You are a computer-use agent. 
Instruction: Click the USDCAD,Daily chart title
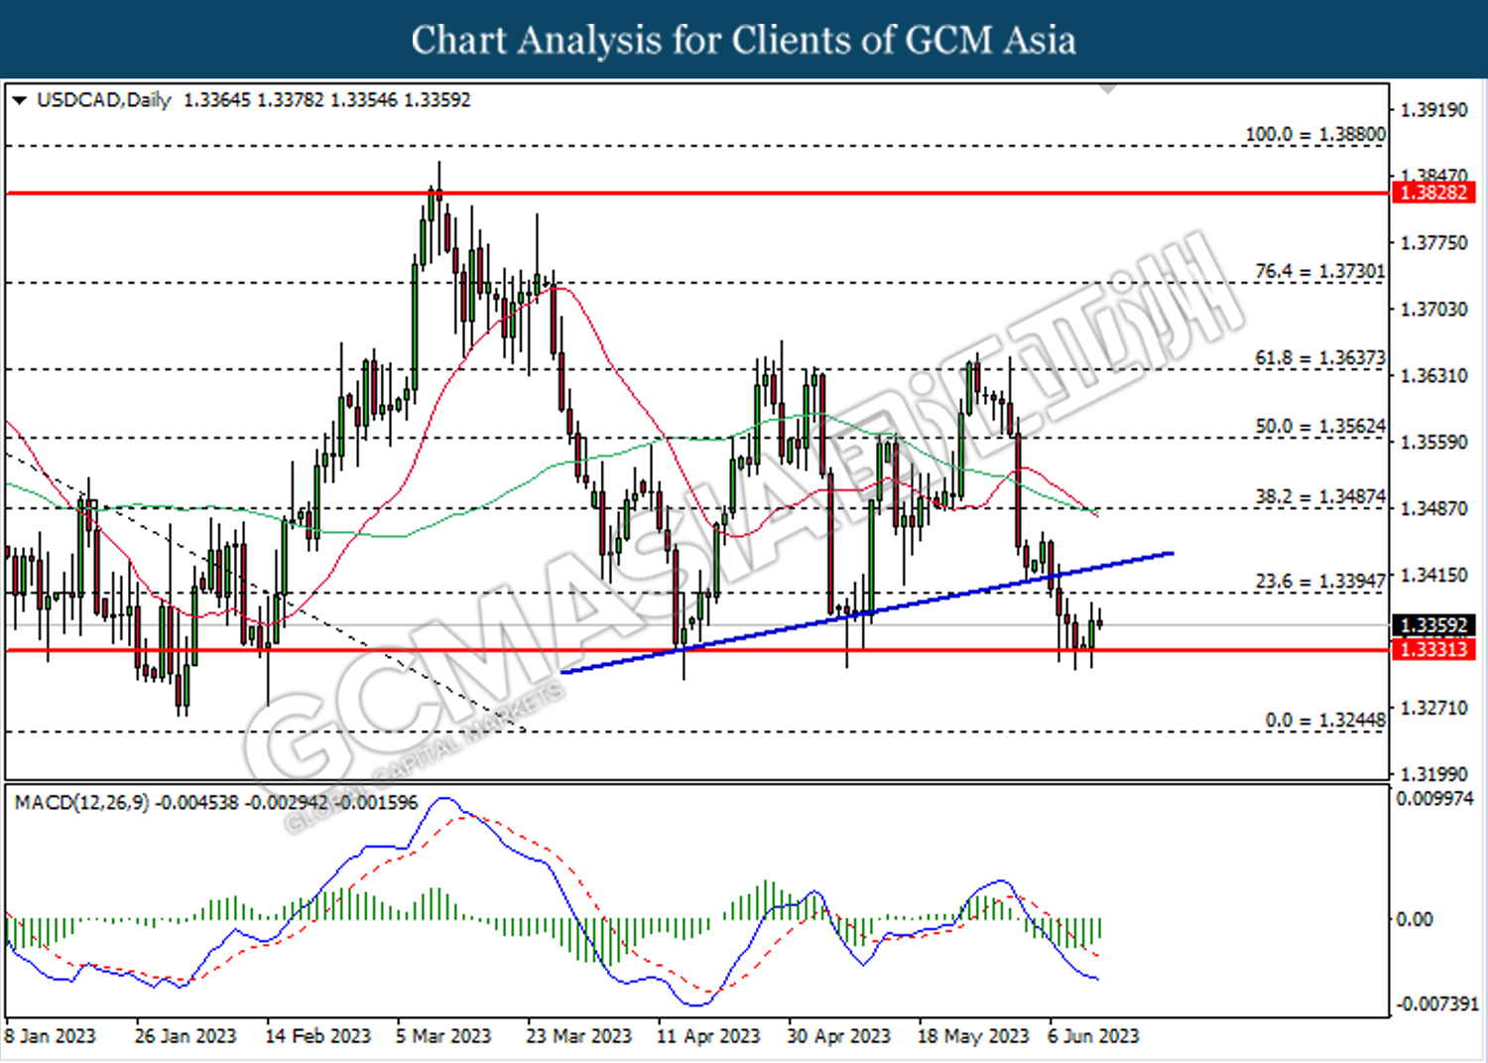click(104, 100)
